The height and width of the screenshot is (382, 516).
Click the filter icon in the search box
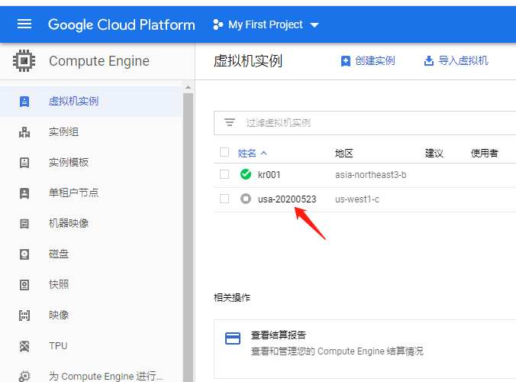click(230, 122)
